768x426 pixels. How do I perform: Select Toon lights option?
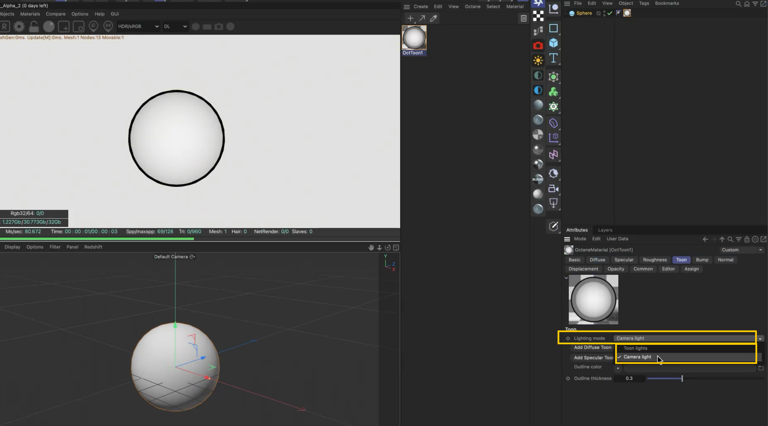coord(635,348)
